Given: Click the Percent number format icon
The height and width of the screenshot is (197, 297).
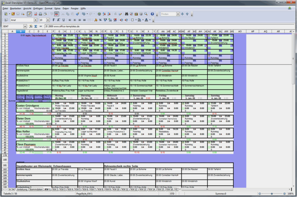Looking at the screenshot, I should 101,20.
